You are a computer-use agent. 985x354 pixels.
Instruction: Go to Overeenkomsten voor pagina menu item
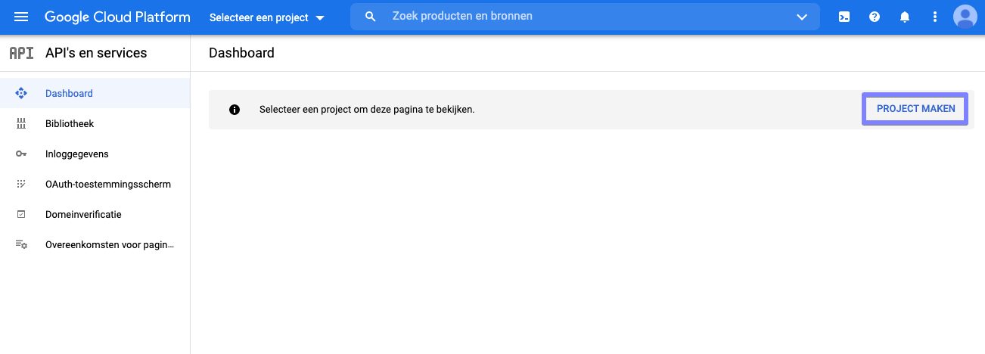(x=110, y=244)
